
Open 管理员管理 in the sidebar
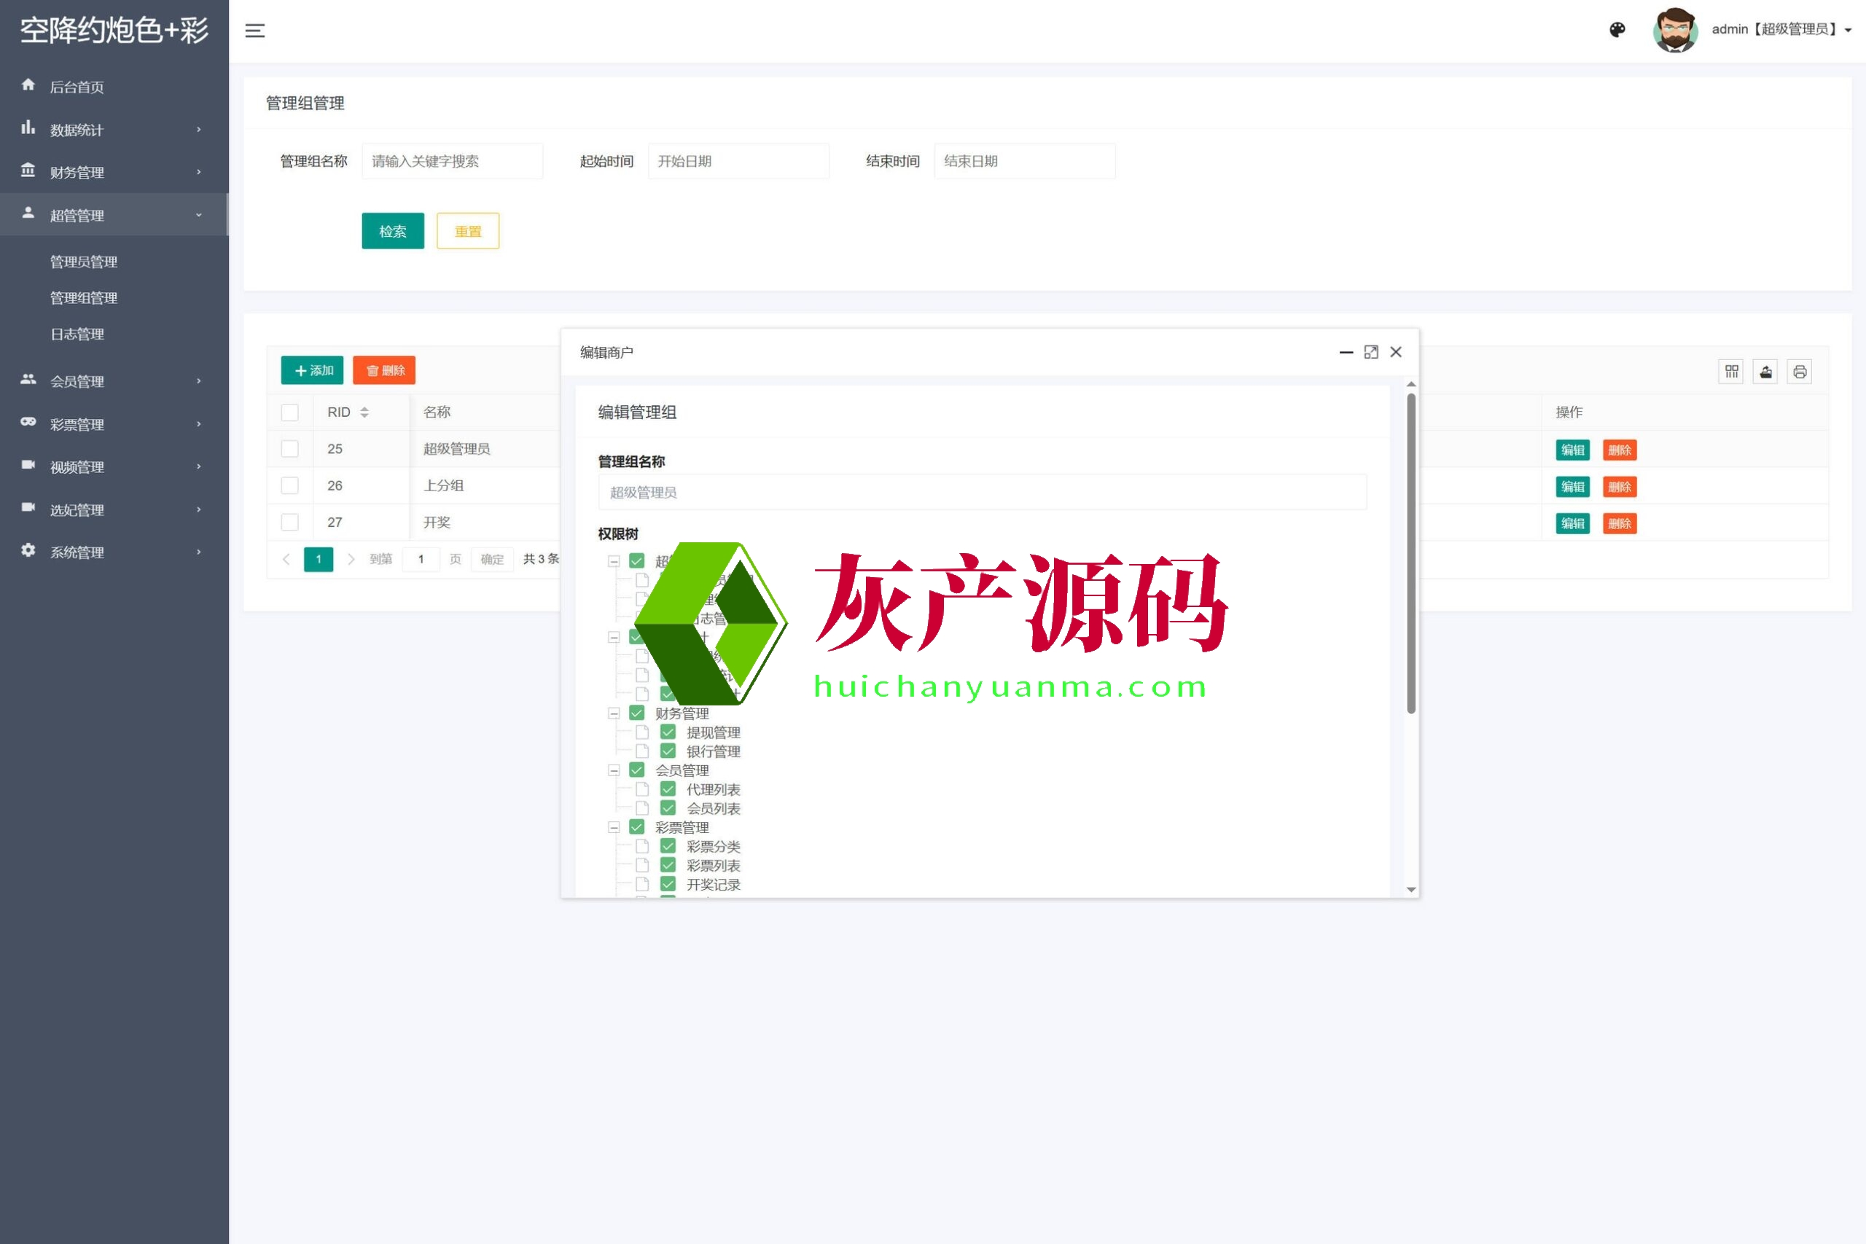click(84, 262)
